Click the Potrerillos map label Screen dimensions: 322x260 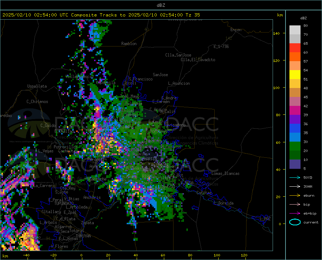(65, 147)
